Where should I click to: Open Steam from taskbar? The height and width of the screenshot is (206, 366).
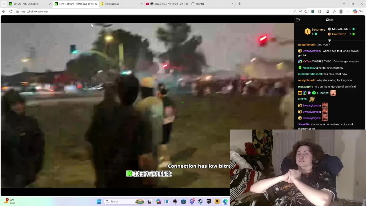pos(200,201)
